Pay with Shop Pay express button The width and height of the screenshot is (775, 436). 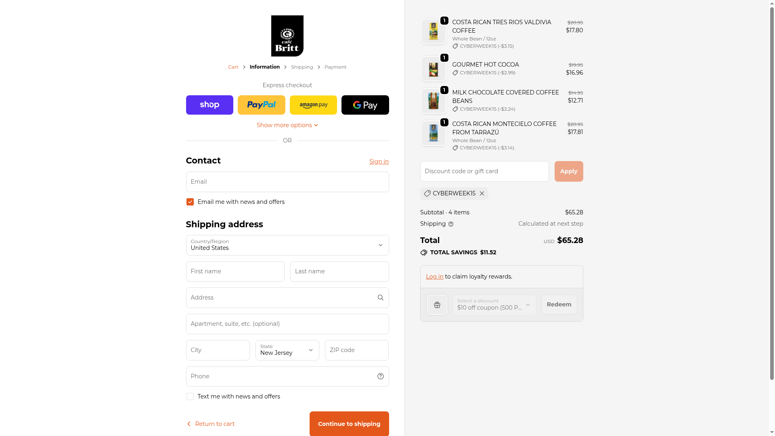[x=209, y=105]
